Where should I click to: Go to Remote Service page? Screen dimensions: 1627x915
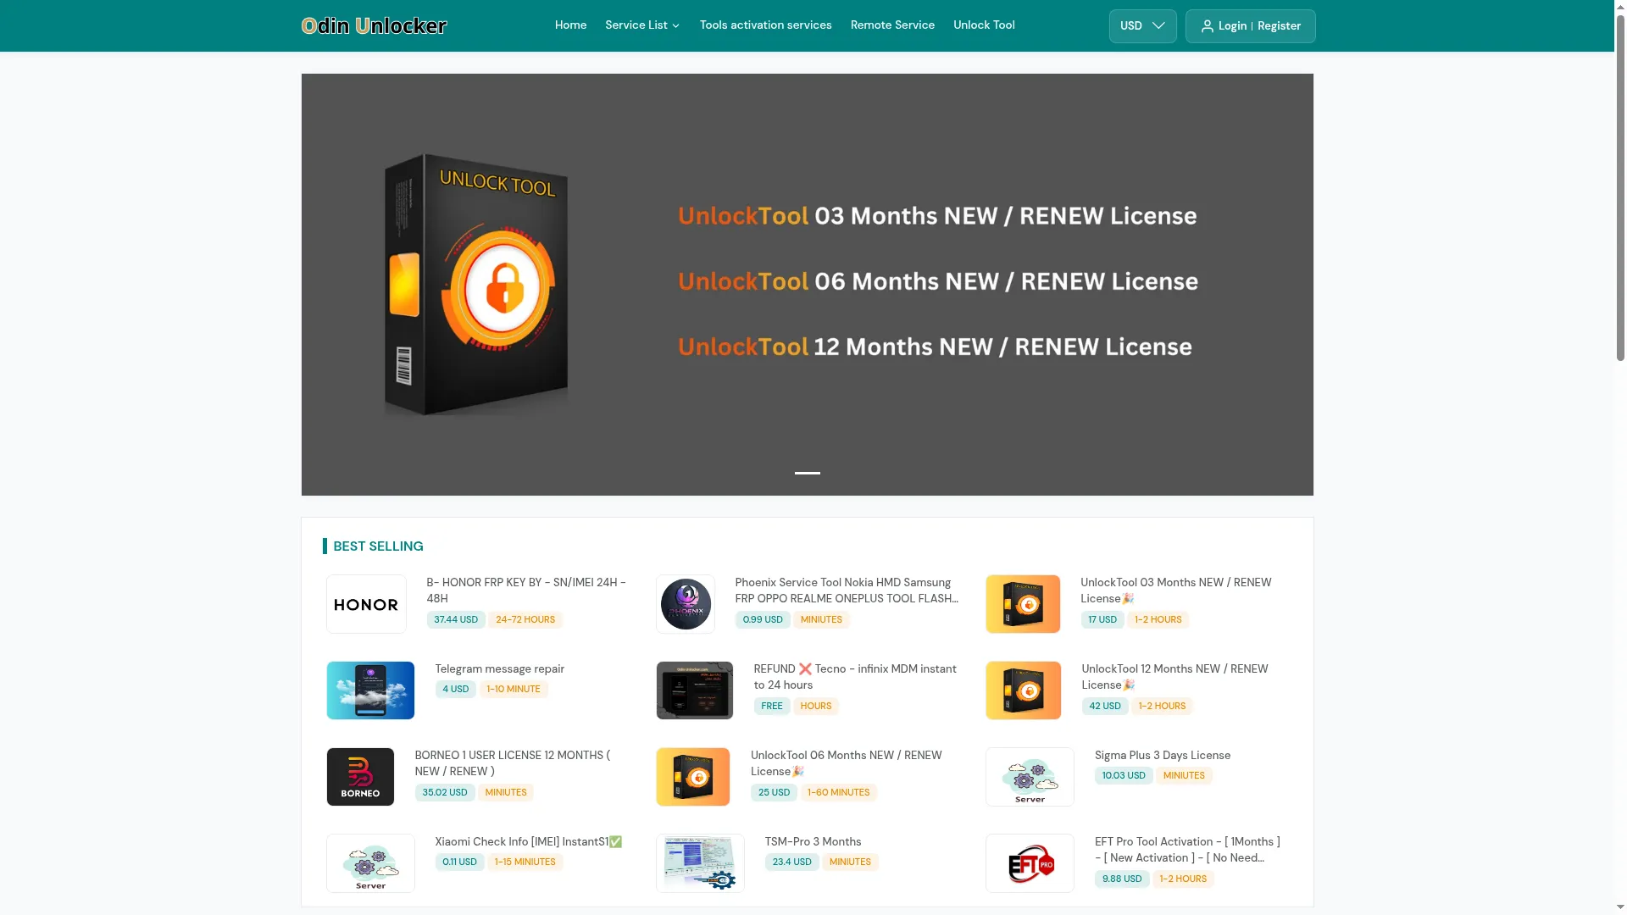click(x=892, y=25)
